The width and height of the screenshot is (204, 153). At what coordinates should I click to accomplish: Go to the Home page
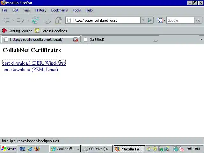pos(58,20)
